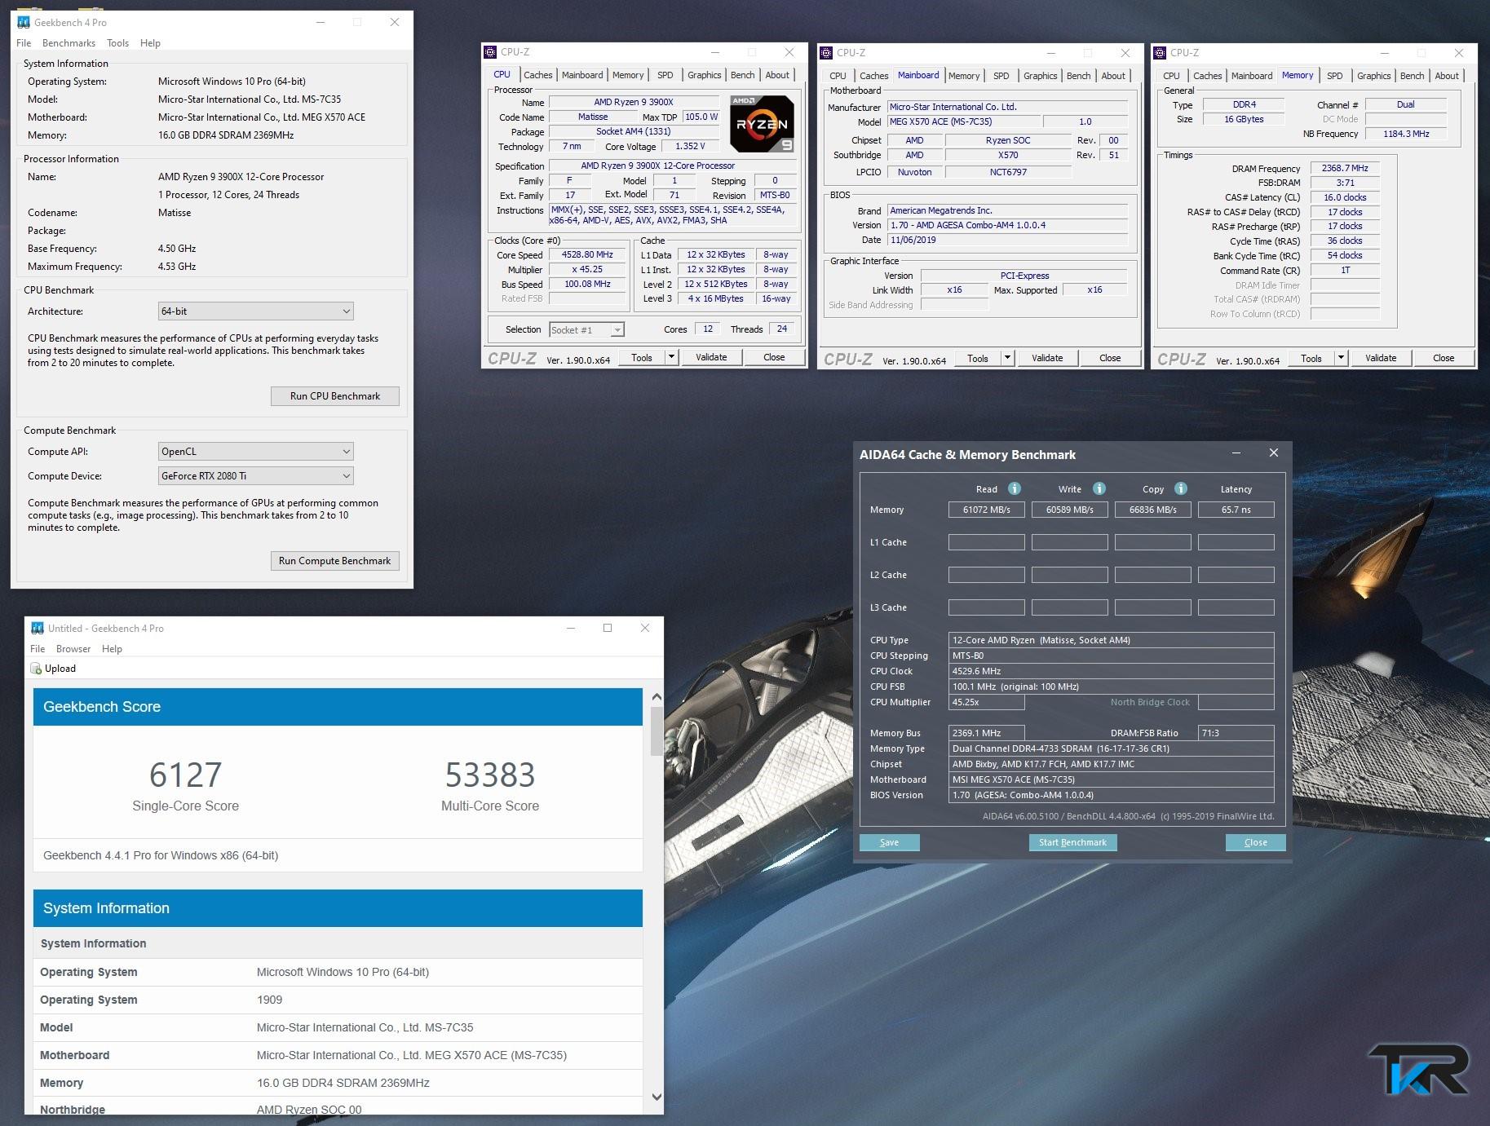Click the Copy info icon in AIDA64
This screenshot has width=1490, height=1126.
[x=1181, y=488]
